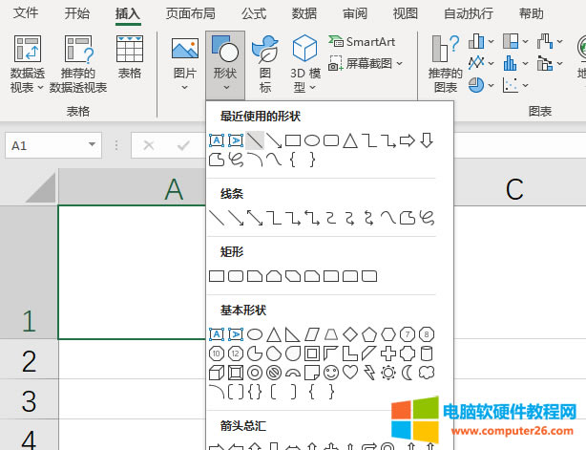Select the triangle in recently used shapes

(350, 140)
